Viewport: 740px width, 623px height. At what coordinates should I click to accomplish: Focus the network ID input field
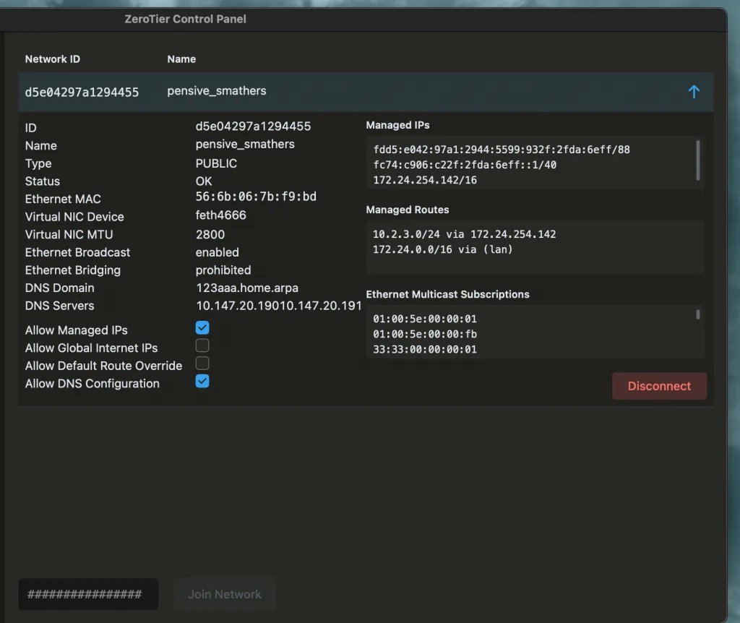tap(88, 594)
